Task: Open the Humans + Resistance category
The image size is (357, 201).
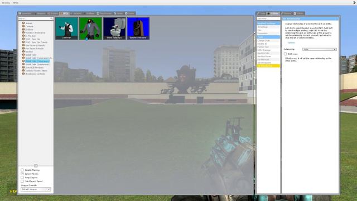Action: [x=35, y=33]
